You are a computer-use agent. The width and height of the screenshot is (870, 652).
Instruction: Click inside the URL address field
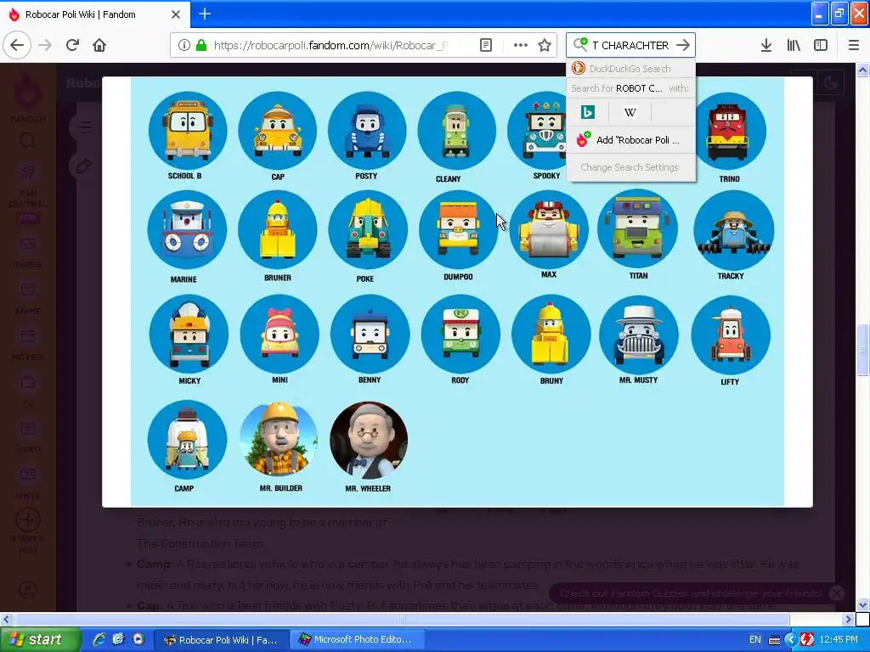pyautogui.click(x=330, y=45)
